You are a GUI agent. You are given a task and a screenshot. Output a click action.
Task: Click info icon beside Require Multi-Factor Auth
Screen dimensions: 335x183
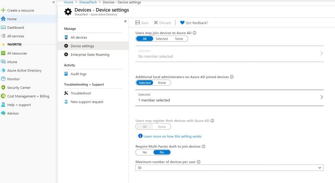(203, 146)
